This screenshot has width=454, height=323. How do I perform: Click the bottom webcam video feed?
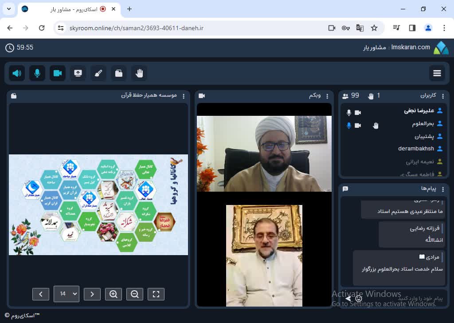[x=264, y=256]
